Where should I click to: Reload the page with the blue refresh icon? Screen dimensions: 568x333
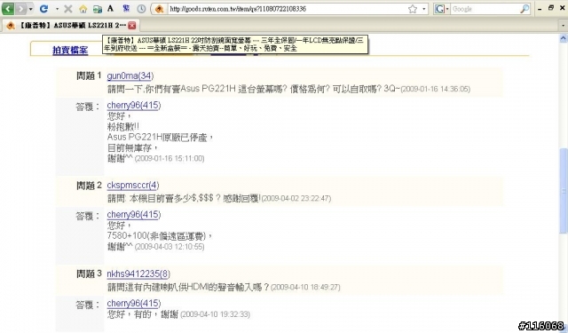(x=43, y=9)
